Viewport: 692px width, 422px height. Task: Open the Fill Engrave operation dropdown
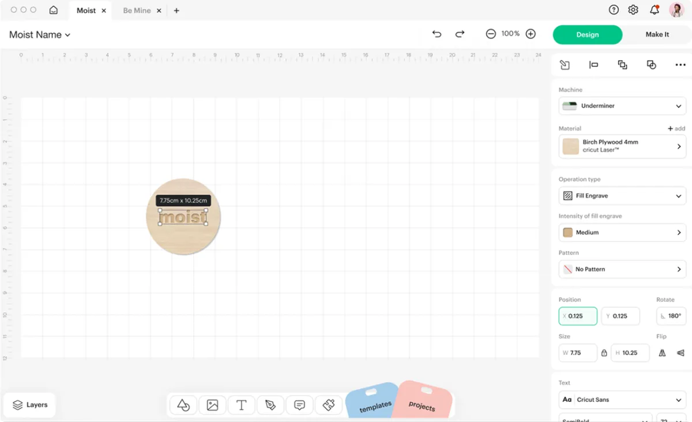tap(622, 196)
